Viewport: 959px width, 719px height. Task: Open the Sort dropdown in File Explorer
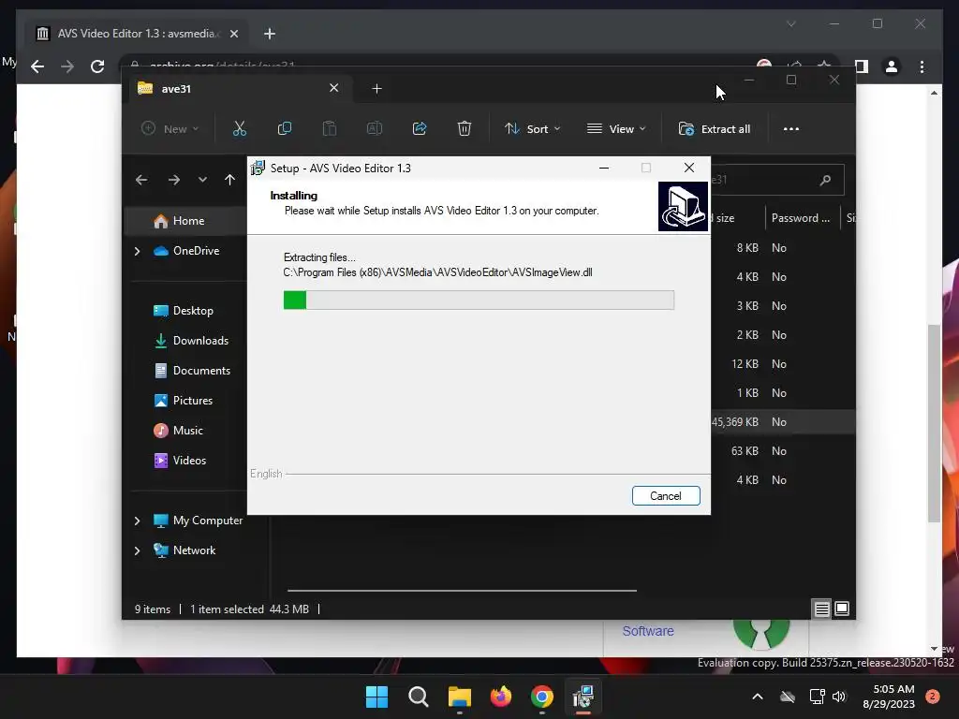532,129
